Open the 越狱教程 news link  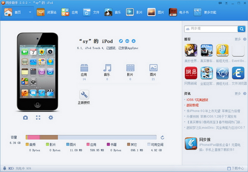point(193,105)
